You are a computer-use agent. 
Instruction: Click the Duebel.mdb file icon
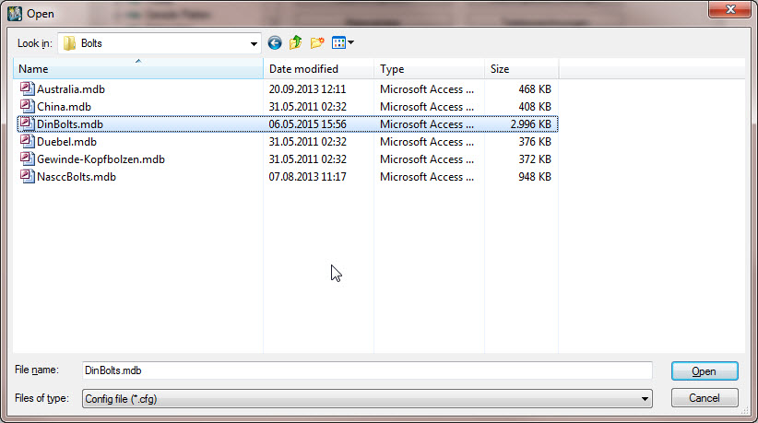click(27, 142)
